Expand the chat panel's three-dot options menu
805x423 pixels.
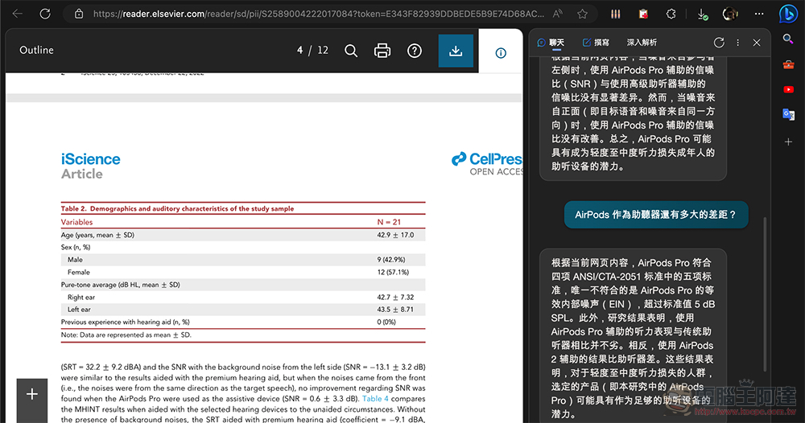pos(737,43)
